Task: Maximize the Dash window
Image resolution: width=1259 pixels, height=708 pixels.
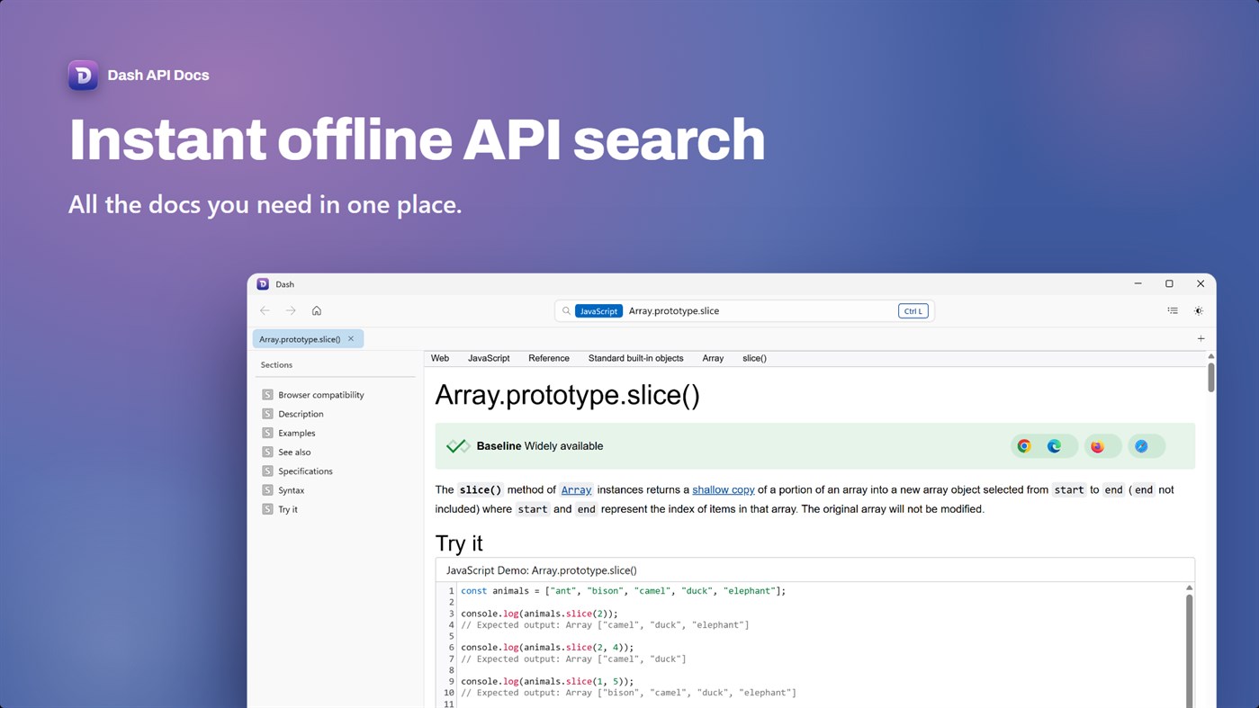Action: coord(1169,283)
